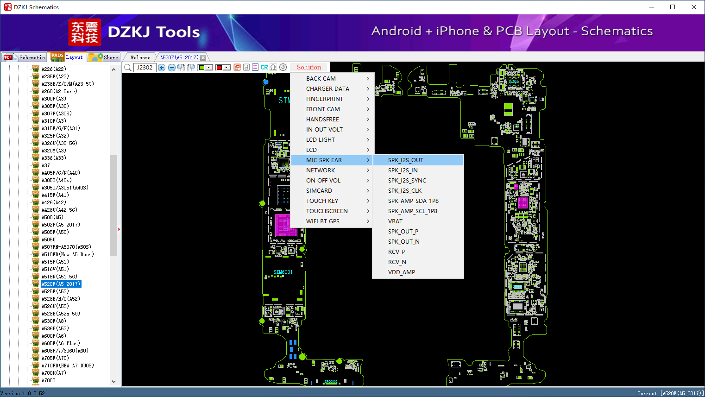Click the red color swatch
The image size is (705, 397).
[x=219, y=68]
